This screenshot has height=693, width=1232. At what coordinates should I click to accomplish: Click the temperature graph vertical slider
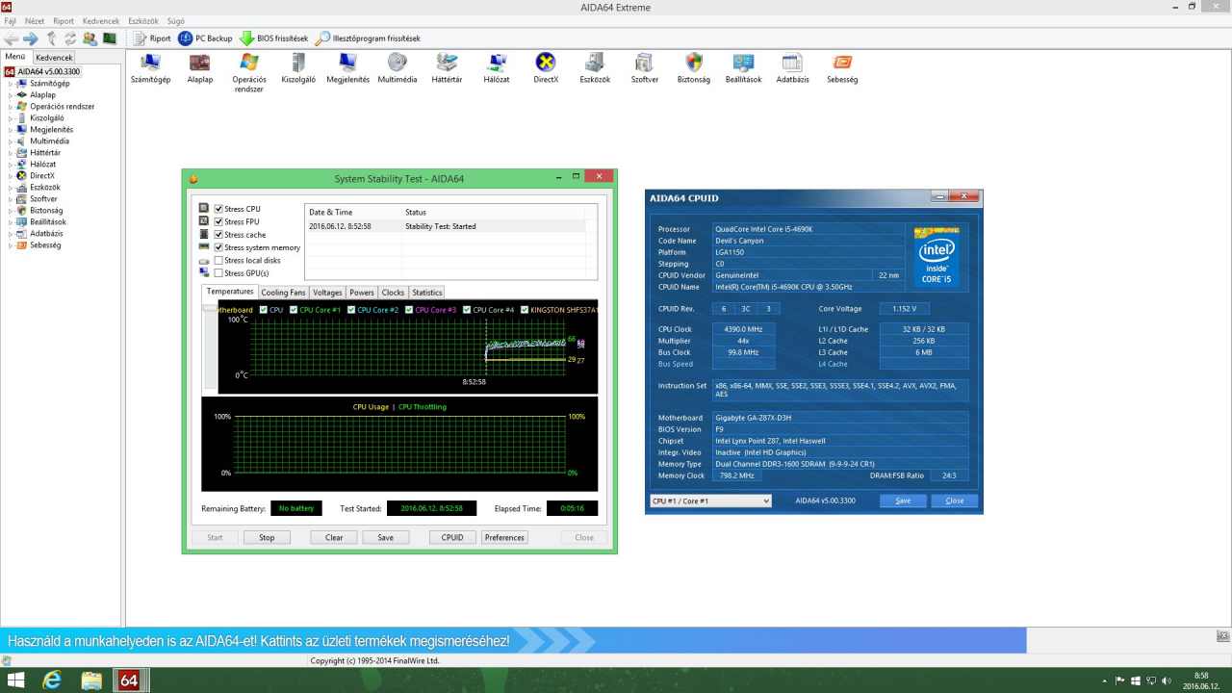(x=210, y=310)
